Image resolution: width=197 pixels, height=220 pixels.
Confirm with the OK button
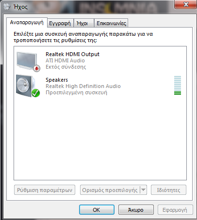[x=97, y=210]
